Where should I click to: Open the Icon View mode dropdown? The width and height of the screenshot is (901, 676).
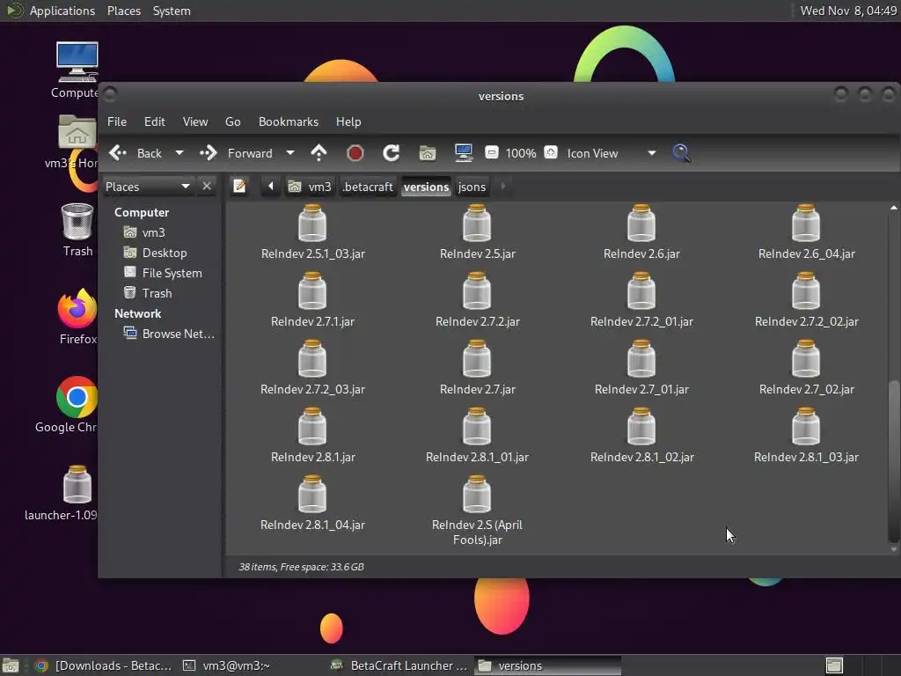pyautogui.click(x=651, y=153)
